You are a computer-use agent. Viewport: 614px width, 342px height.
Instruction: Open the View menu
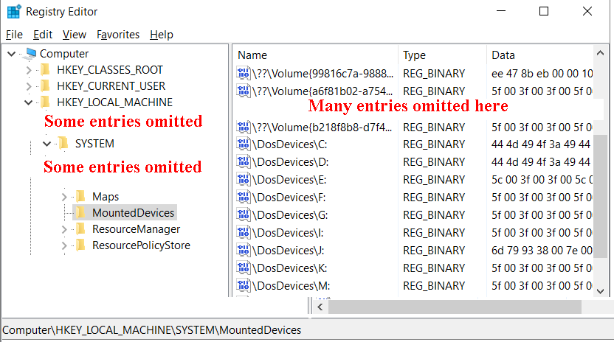pyautogui.click(x=75, y=35)
